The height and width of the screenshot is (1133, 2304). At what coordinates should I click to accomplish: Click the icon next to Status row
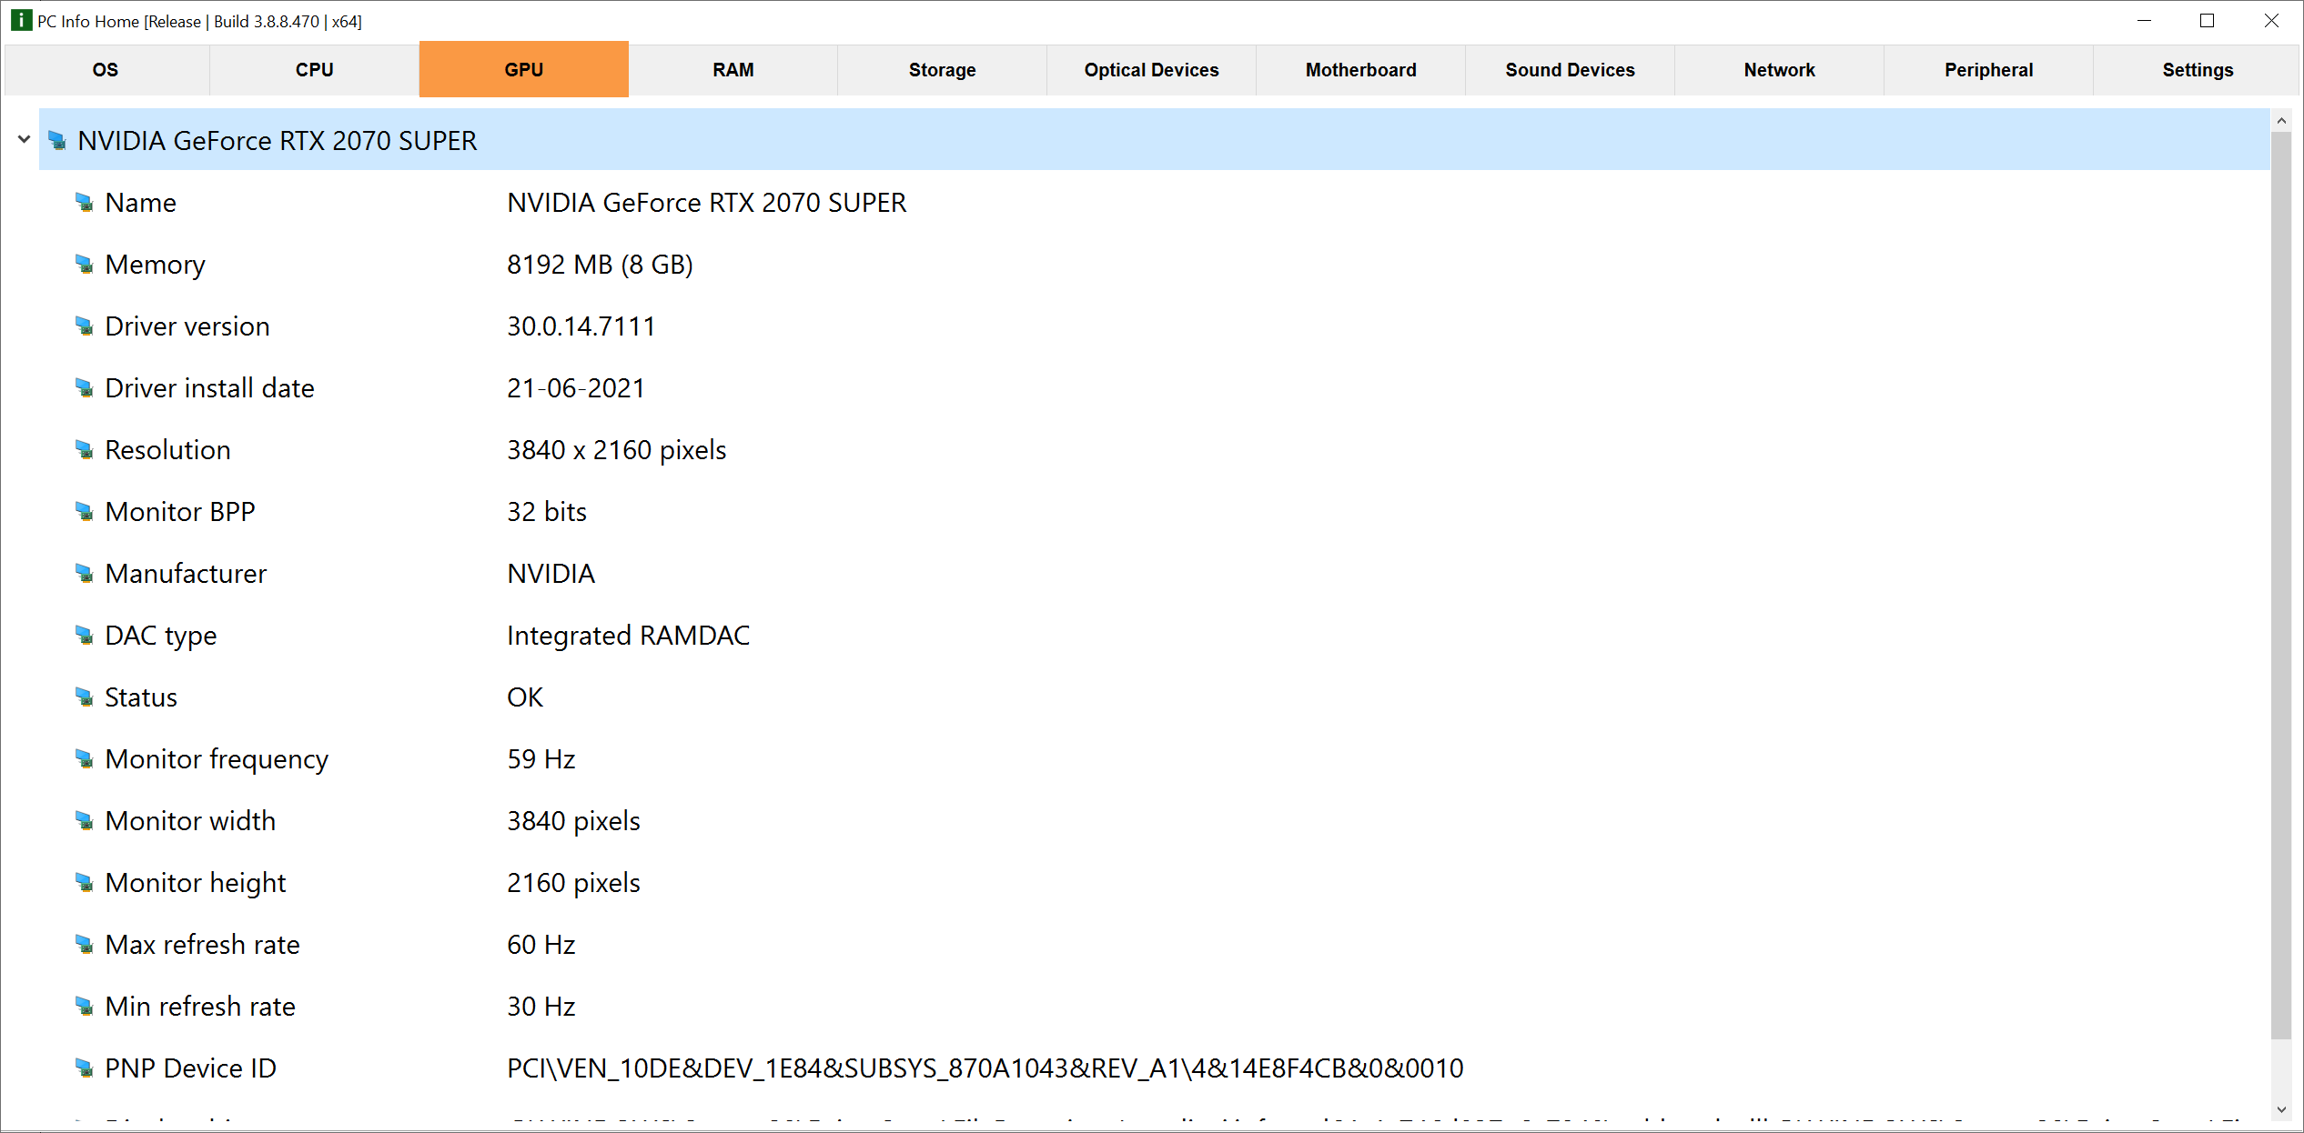tap(85, 697)
